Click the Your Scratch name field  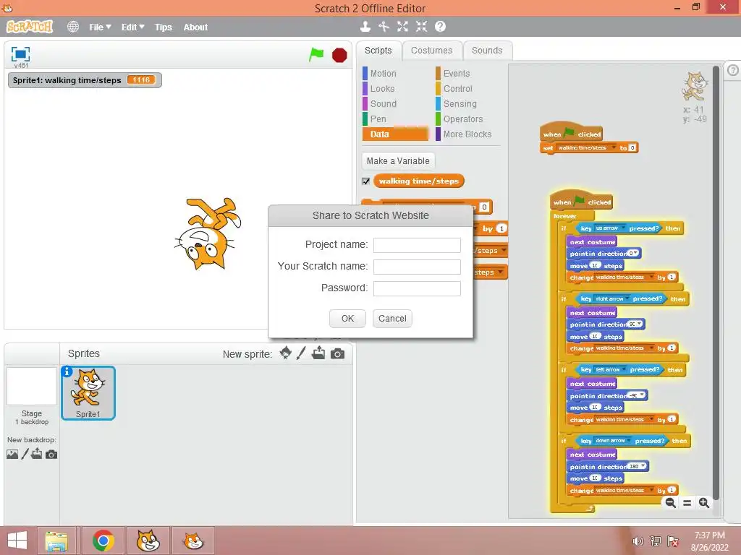pyautogui.click(x=417, y=267)
